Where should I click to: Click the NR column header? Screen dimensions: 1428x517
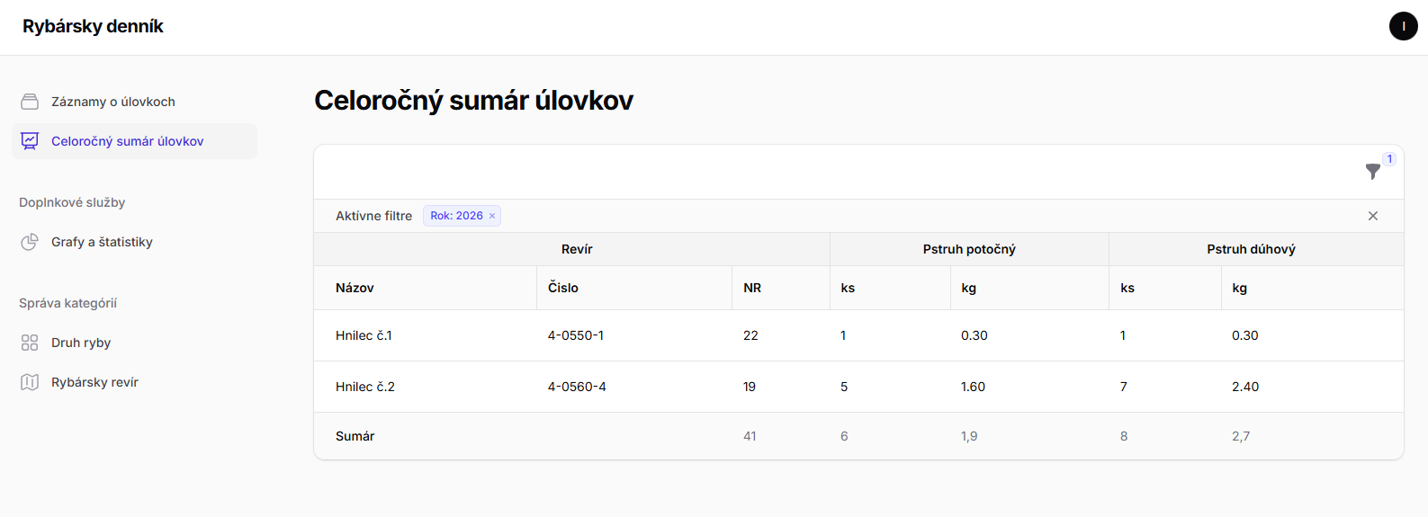752,288
